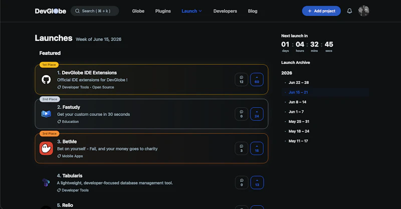The width and height of the screenshot is (401, 209).
Task: Click the Add project button
Action: 321,11
